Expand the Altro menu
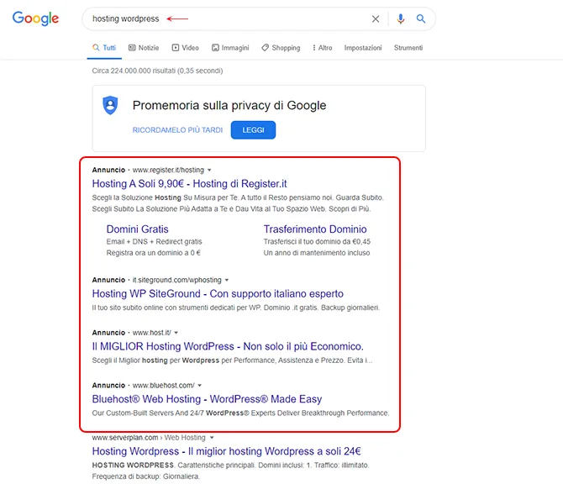 (x=323, y=48)
